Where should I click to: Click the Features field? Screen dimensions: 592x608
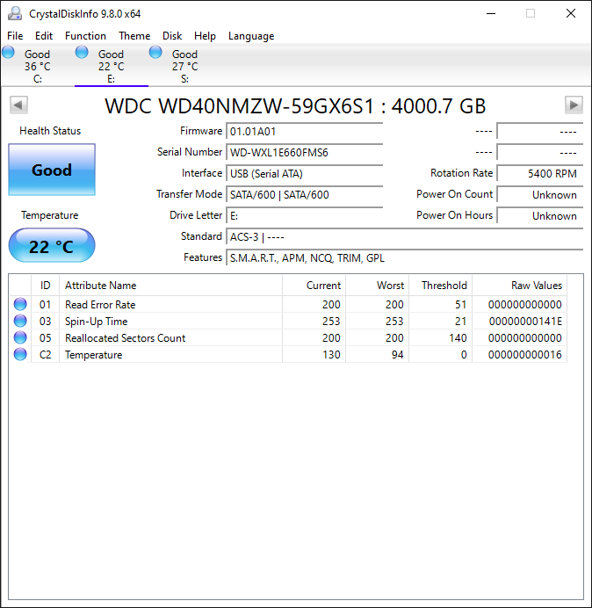click(405, 257)
